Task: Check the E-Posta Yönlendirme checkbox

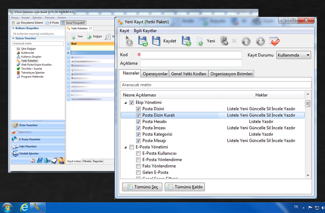Action: click(138, 160)
